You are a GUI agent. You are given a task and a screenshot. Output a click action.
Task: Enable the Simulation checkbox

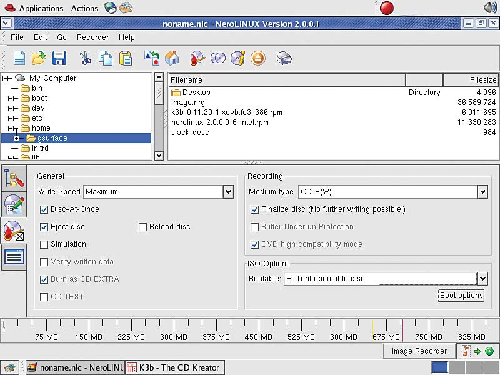(x=44, y=244)
